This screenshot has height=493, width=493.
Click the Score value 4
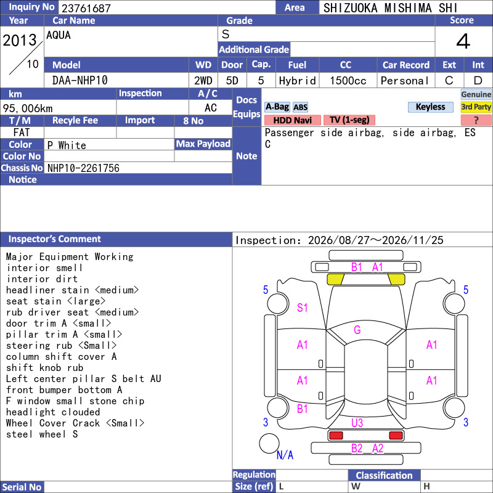point(463,41)
